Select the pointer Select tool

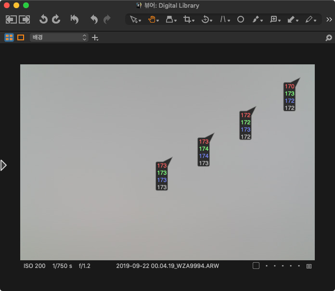coord(134,19)
